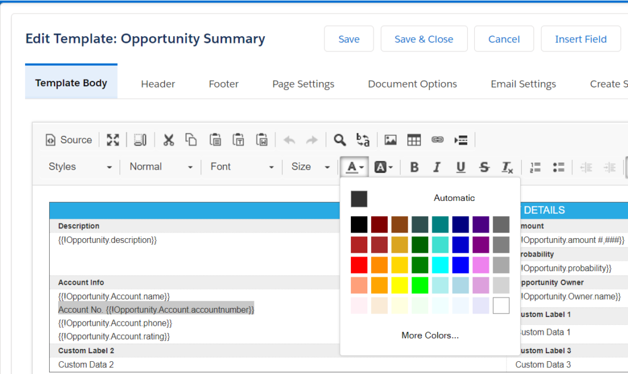
Task: Insert an image into the template
Action: coord(390,140)
